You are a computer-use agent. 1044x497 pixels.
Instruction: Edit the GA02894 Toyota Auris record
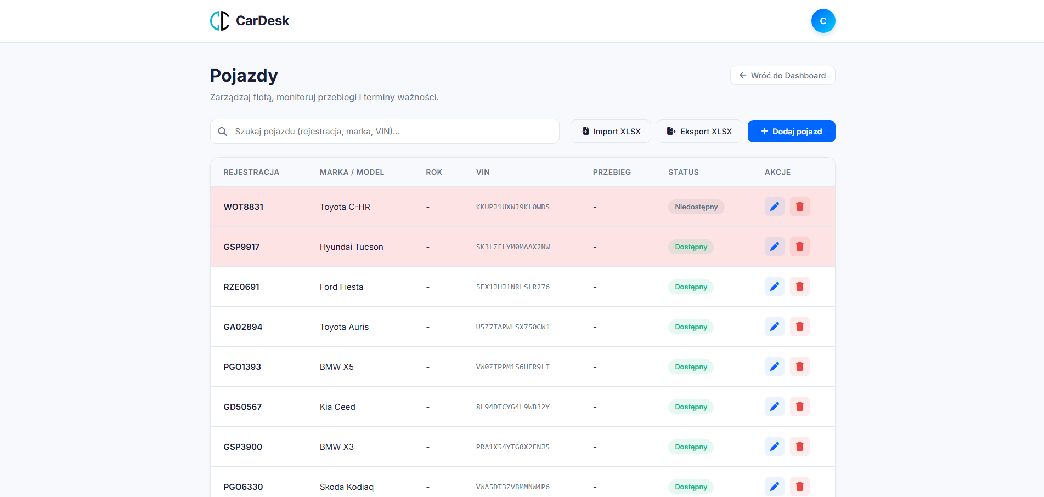pyautogui.click(x=774, y=327)
